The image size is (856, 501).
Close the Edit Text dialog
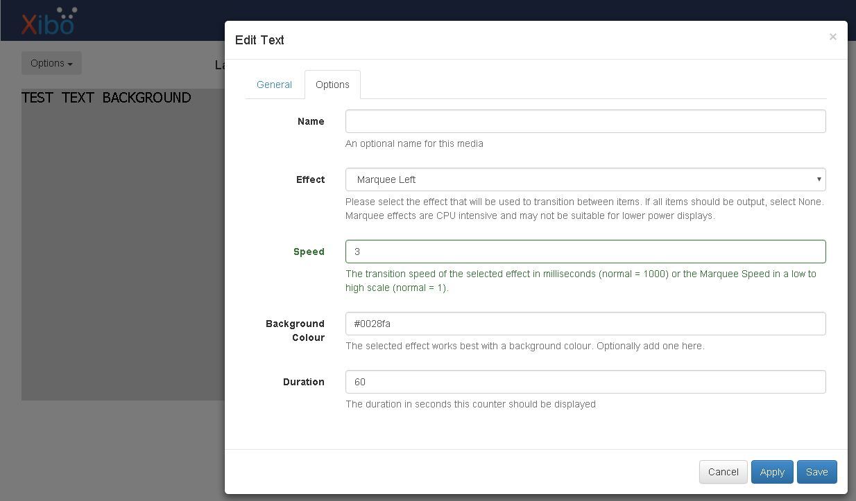point(832,37)
